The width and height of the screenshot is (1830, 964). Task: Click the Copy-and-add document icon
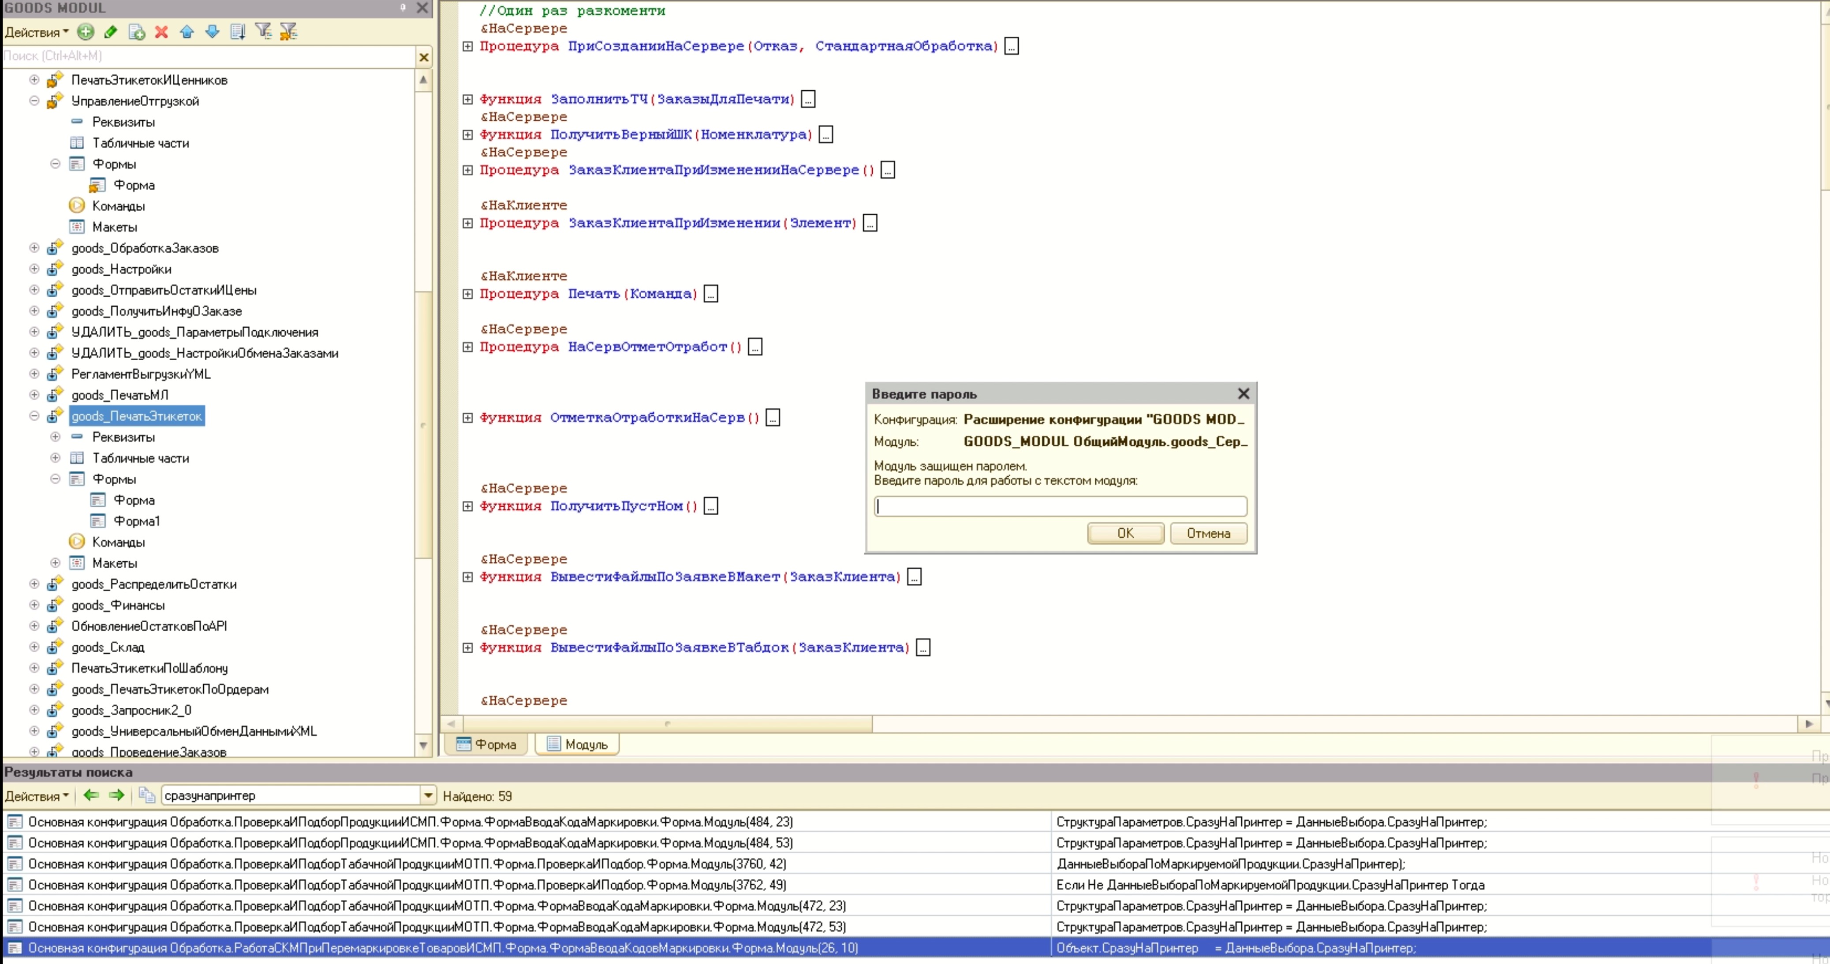pyautogui.click(x=136, y=31)
